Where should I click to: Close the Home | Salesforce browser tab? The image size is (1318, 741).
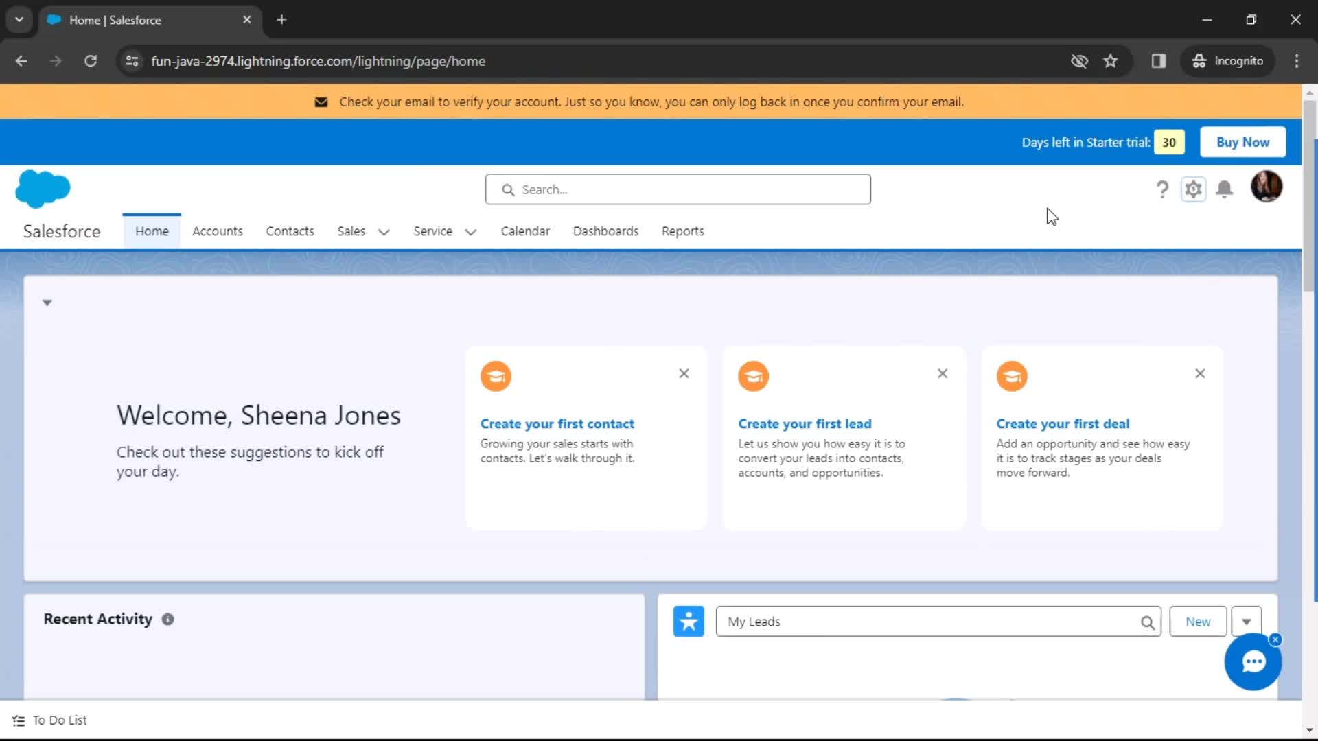pyautogui.click(x=247, y=20)
